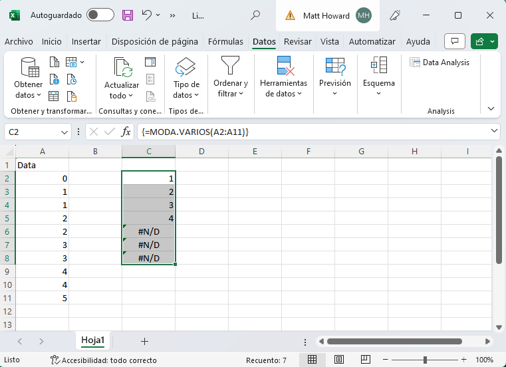Click the Insert Function fx icon

point(126,132)
